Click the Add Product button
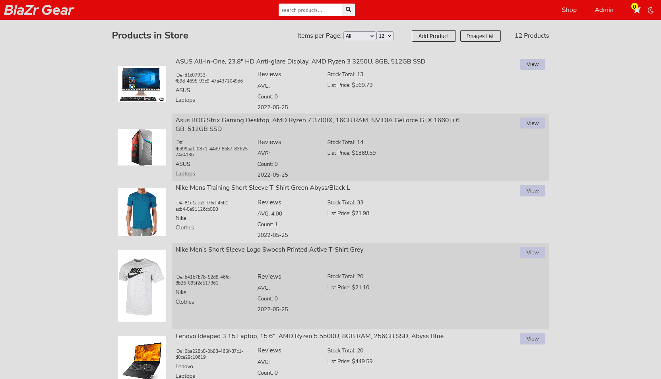 point(434,36)
